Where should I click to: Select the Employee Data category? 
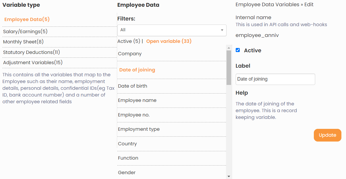pyautogui.click(x=27, y=19)
